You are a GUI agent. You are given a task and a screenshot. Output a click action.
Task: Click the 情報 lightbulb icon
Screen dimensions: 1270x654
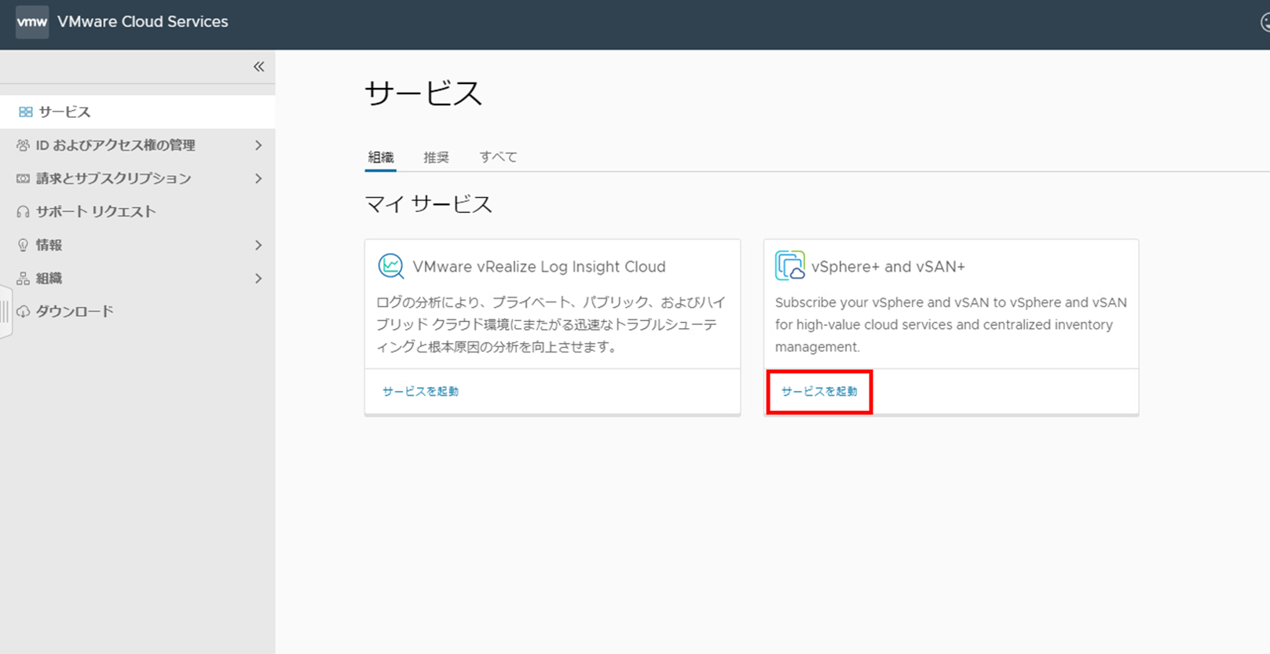(x=23, y=245)
